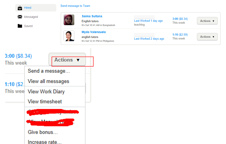Click Last Worked 1 day ago link
This screenshot has height=144, width=226.
point(148,21)
